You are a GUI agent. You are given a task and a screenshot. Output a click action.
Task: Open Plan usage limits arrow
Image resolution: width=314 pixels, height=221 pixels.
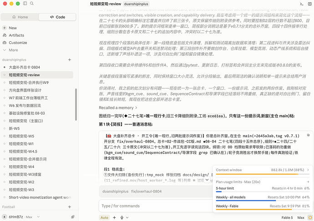308,182
